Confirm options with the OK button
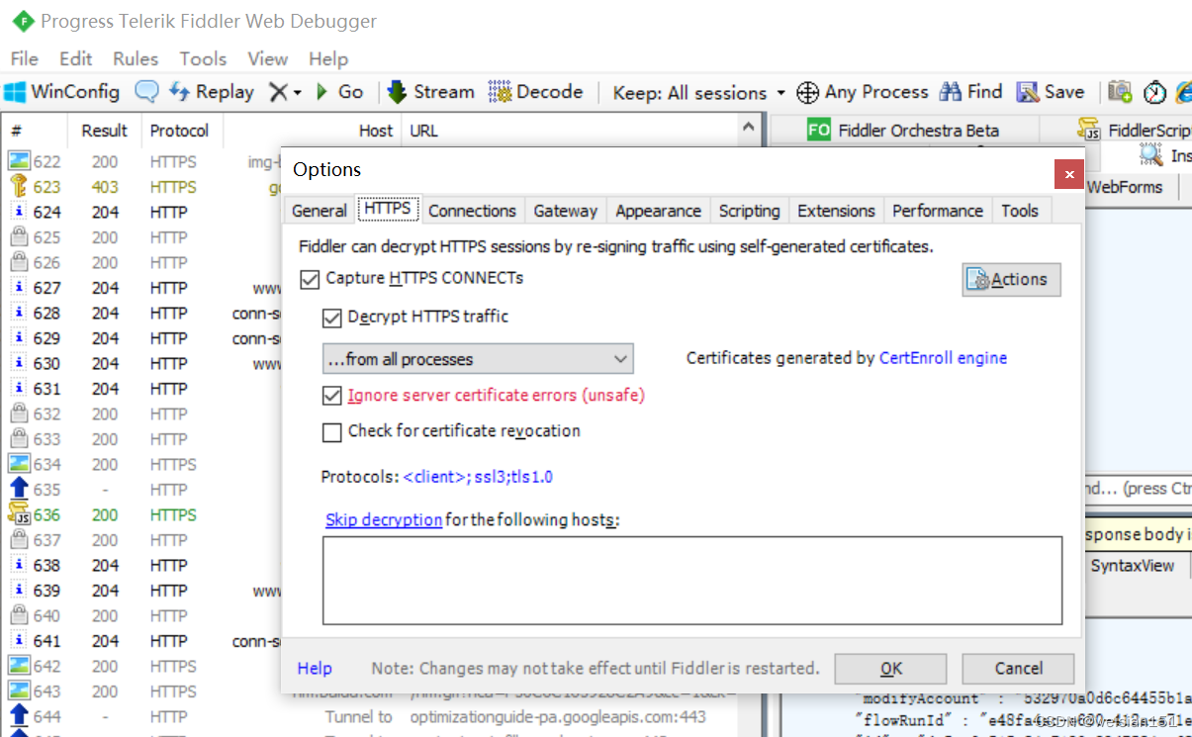Screen dimensions: 1192x737 point(890,669)
